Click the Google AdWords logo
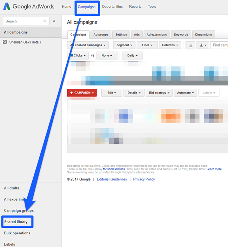Viewport: 228px width, 247px height. 29,7
